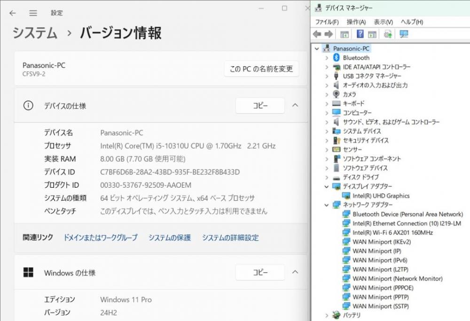
Task: Click the バッテリ battery icon
Action: click(337, 315)
